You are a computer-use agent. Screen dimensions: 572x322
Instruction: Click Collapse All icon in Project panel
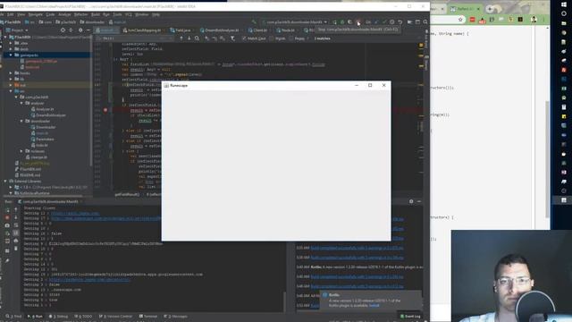pyautogui.click(x=71, y=30)
